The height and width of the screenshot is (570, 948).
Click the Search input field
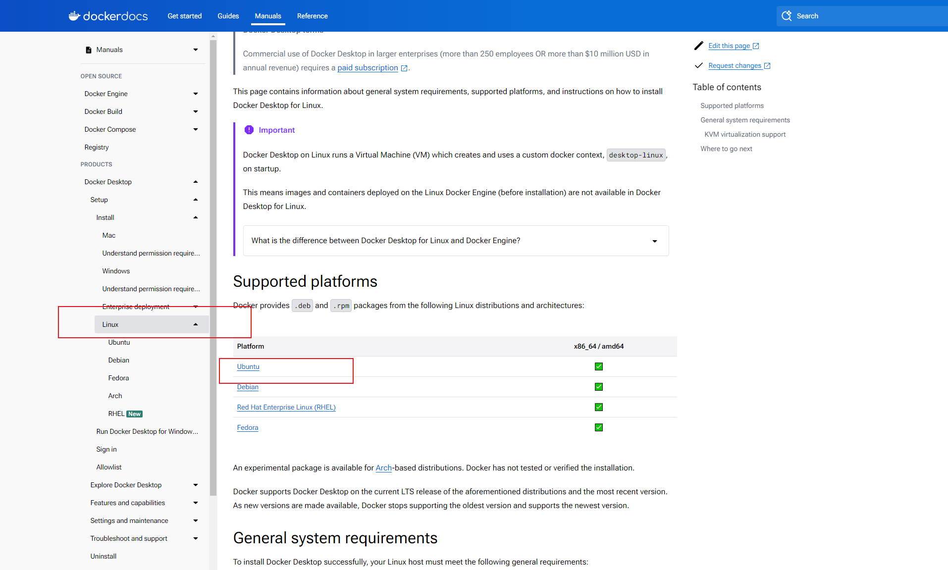coord(862,16)
